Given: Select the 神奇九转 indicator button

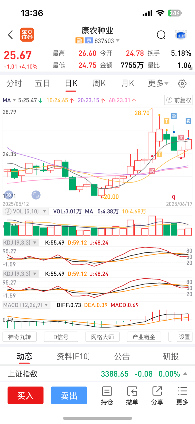Looking at the screenshot, I should coord(20,337).
